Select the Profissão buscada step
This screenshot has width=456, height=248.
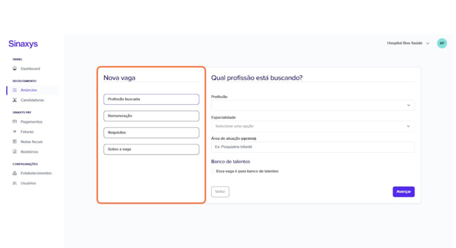click(x=151, y=99)
